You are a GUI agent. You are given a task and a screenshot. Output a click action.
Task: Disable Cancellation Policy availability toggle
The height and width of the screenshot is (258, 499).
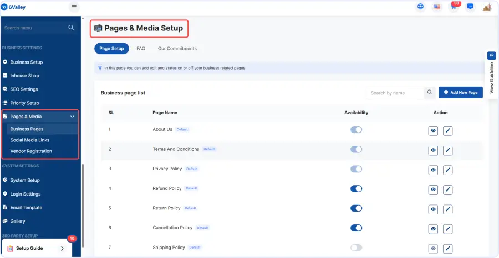(x=356, y=228)
